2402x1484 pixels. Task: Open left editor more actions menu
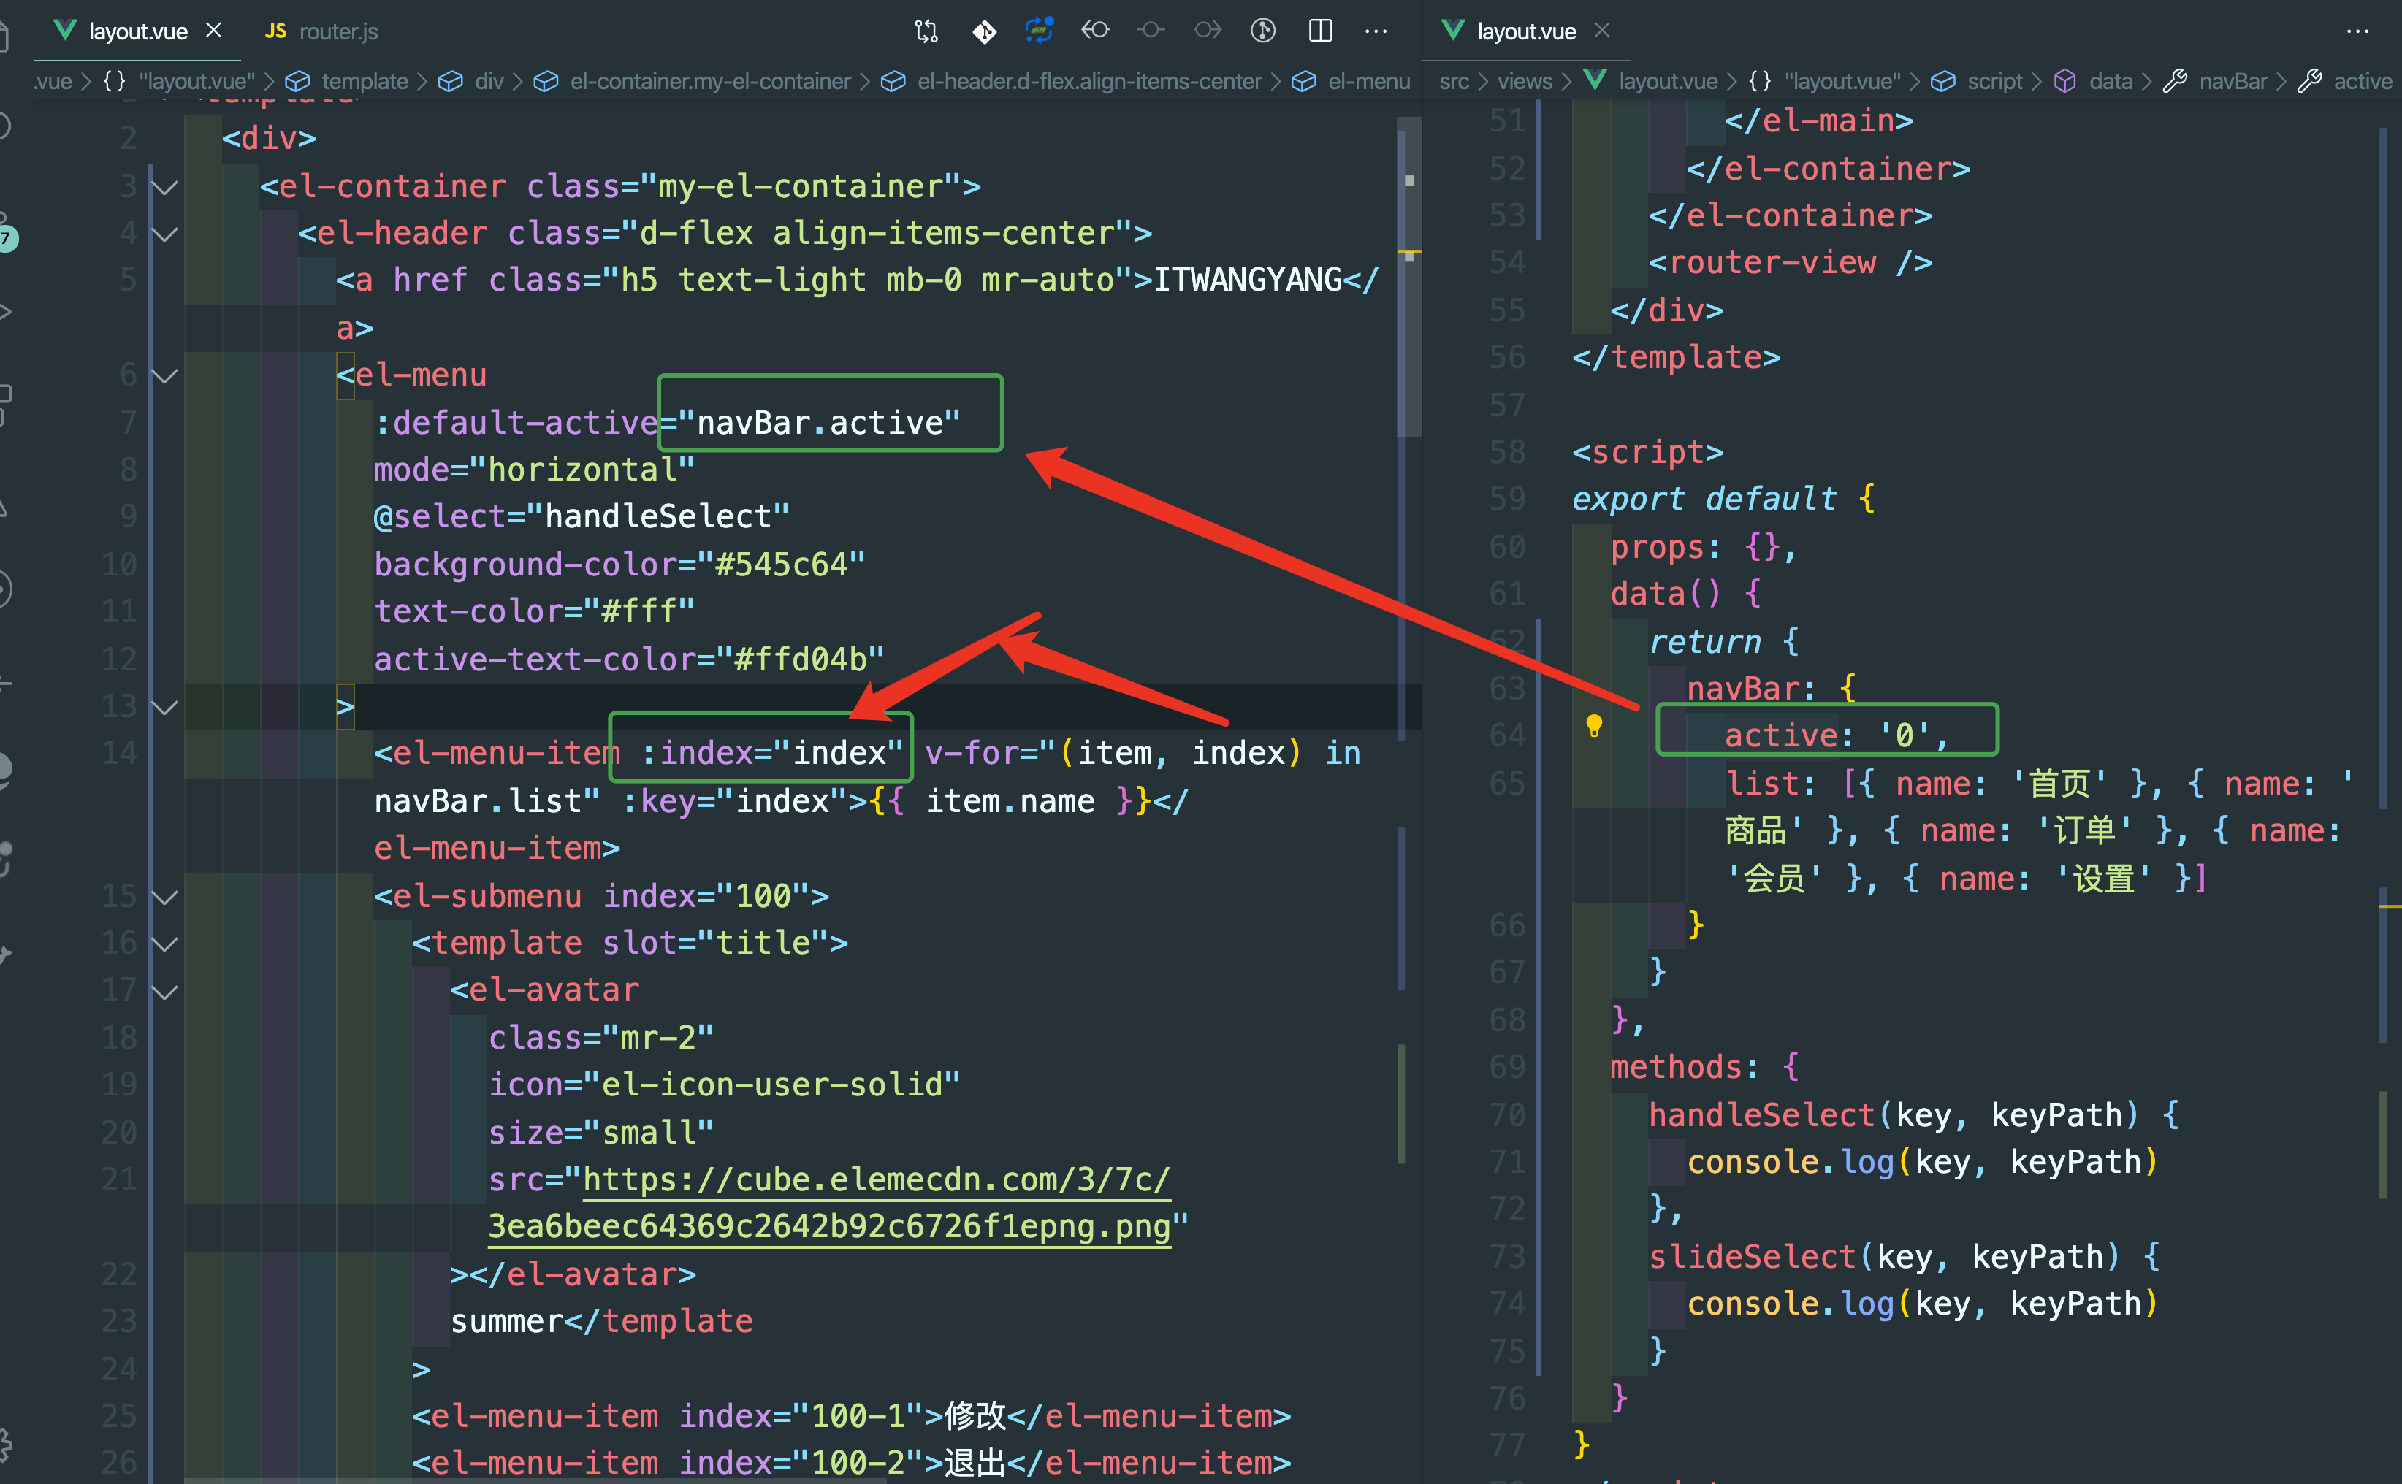[1376, 31]
